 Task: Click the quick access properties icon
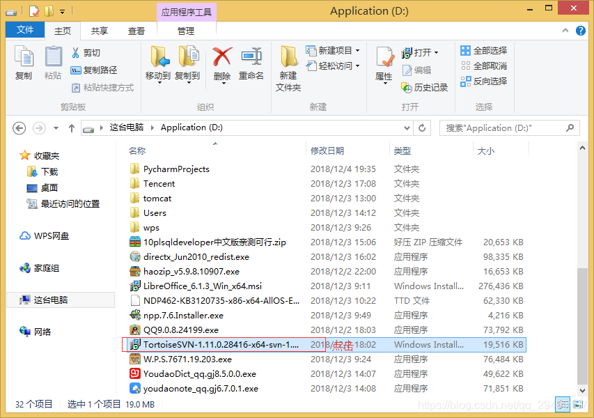[34, 11]
